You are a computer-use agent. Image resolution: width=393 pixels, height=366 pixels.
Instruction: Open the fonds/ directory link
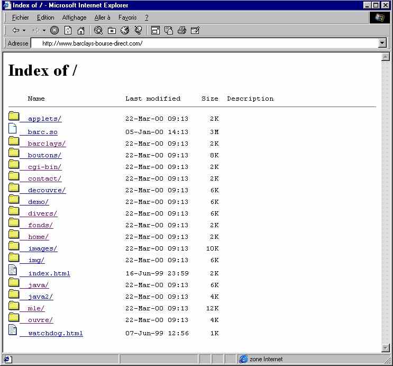40,225
